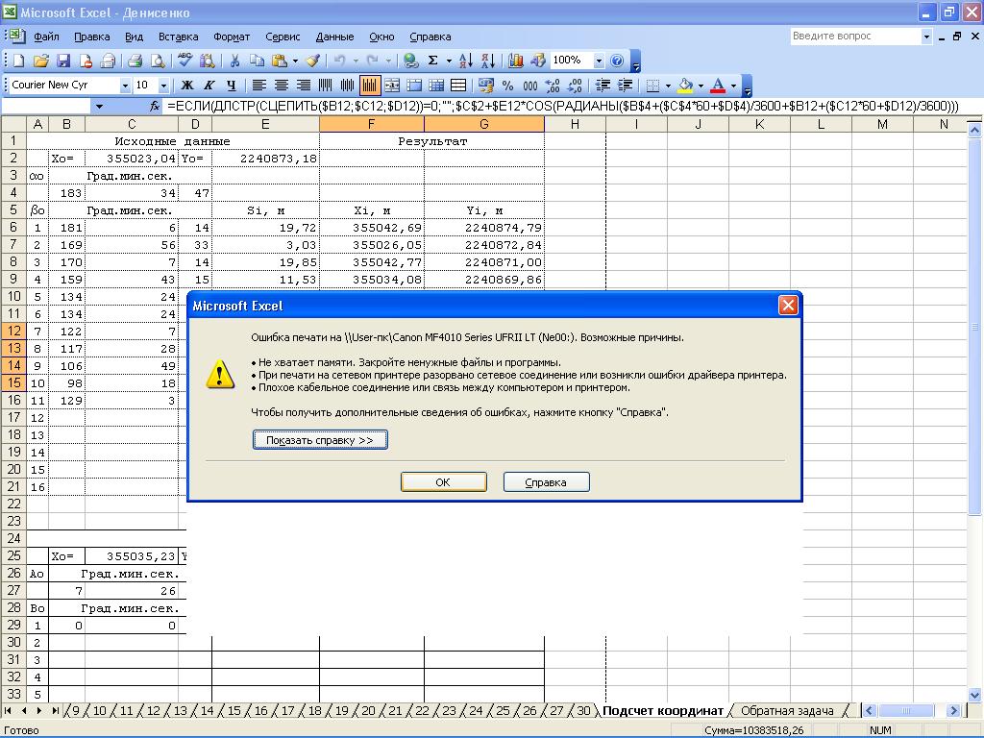Toggle the highlighted orange alignment button

click(370, 86)
